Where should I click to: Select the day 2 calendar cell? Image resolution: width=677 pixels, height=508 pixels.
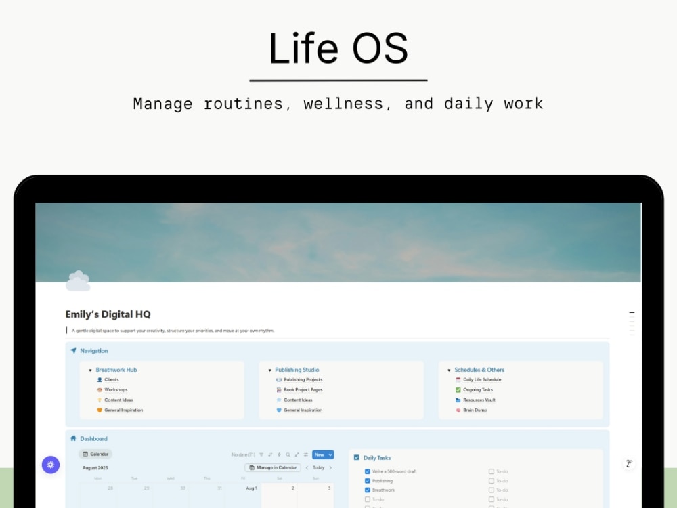[279, 496]
